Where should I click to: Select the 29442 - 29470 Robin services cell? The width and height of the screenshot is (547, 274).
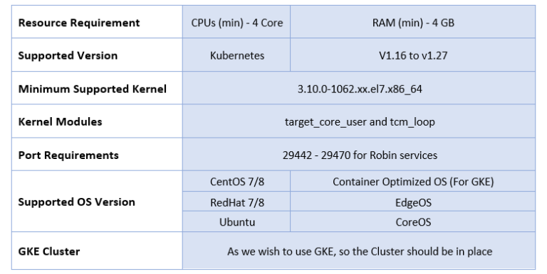(x=359, y=154)
